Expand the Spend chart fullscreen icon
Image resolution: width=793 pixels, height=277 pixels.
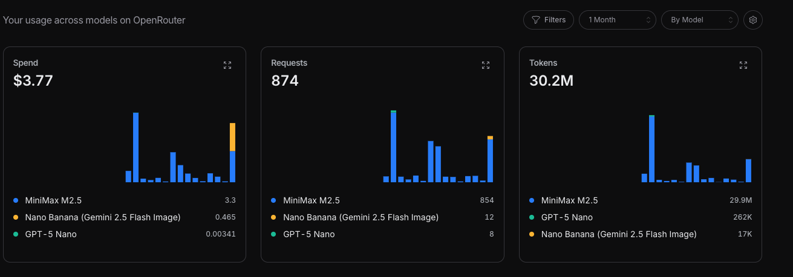point(227,65)
